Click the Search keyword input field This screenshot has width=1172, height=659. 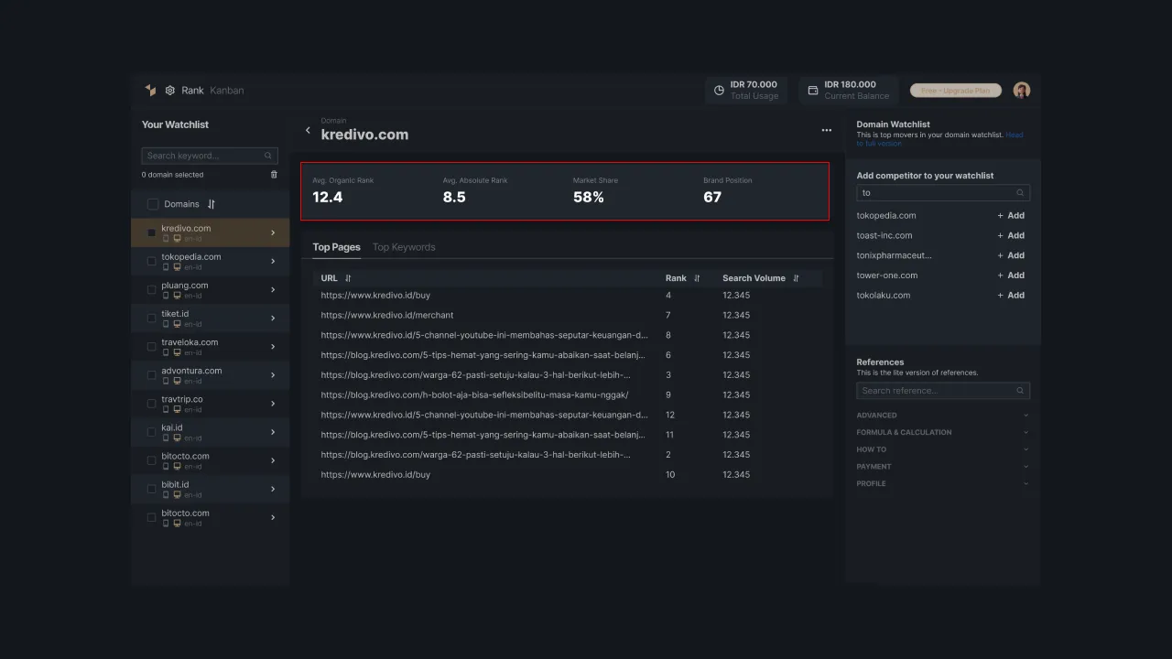(203, 156)
